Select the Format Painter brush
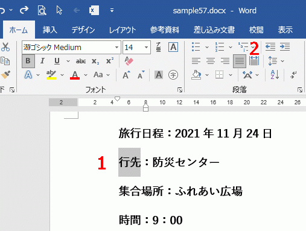Viewport: 306px width, 231px height. tap(5, 75)
